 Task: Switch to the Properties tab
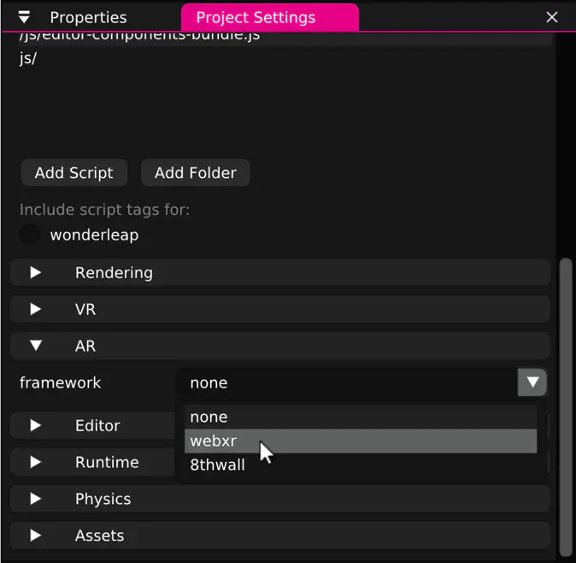88,17
